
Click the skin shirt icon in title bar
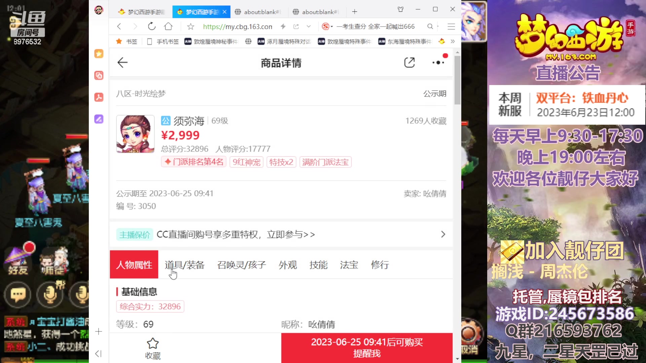pos(400,9)
